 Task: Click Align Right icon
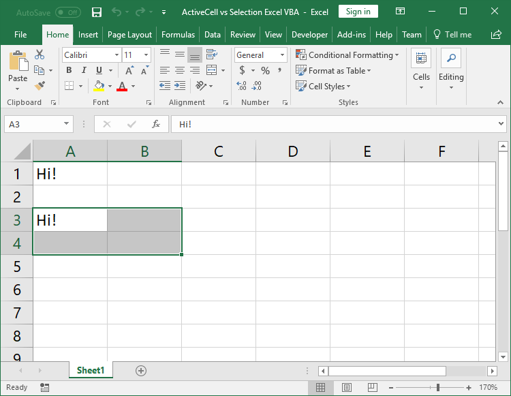click(x=195, y=70)
